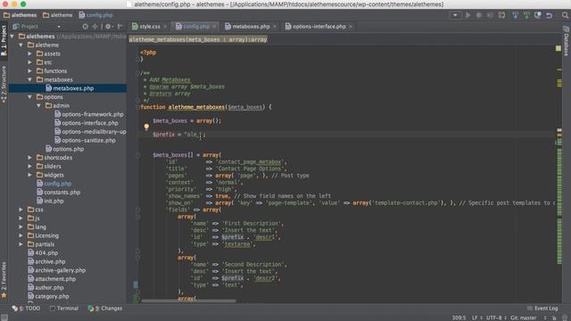Expand the widgets folder

pyautogui.click(x=29, y=175)
